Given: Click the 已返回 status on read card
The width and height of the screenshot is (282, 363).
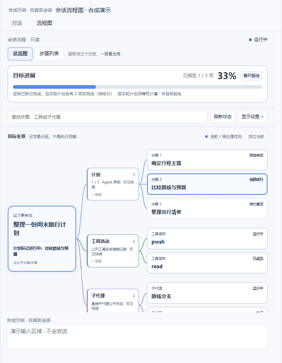Looking at the screenshot, I should [258, 259].
